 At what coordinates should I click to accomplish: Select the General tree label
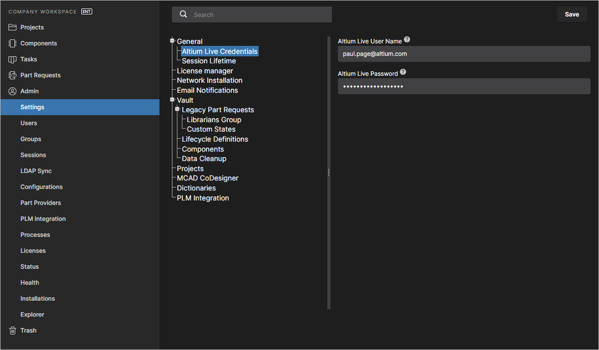coord(190,41)
